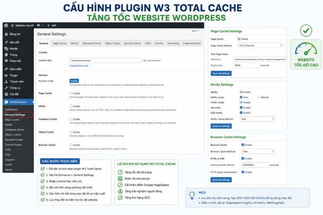Click the plus Mới icon
This screenshot has height=215, width=323.
click(48, 25)
